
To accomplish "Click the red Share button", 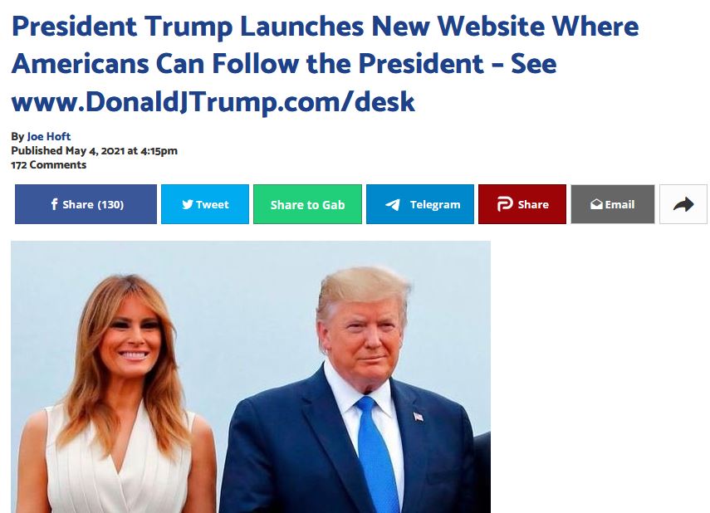I will [x=522, y=204].
